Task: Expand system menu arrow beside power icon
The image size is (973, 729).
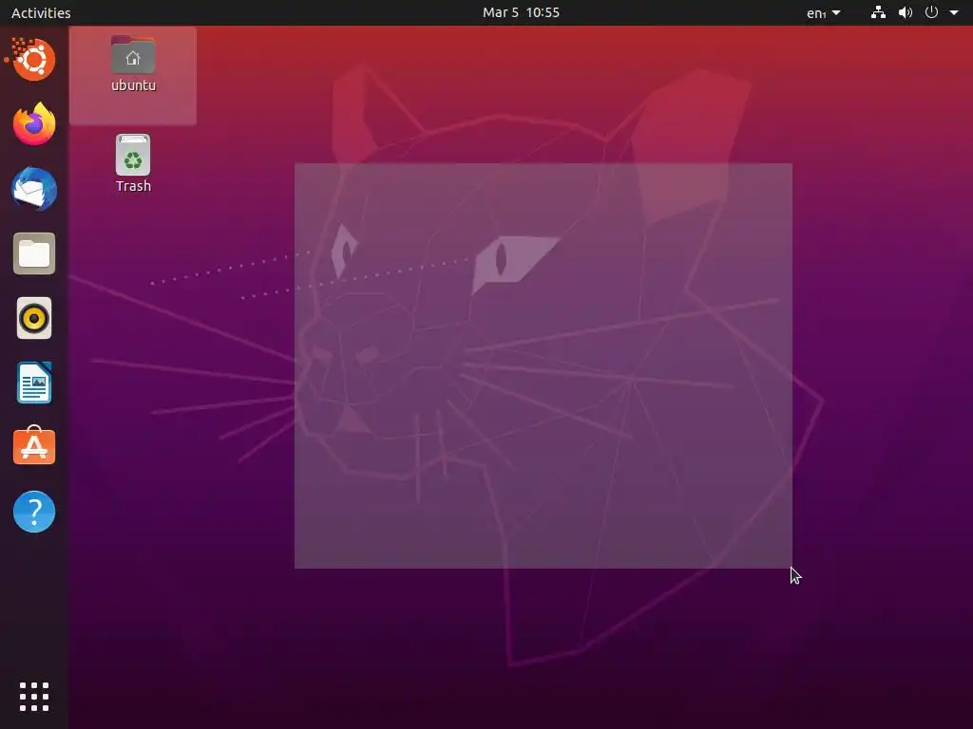Action: 954,12
